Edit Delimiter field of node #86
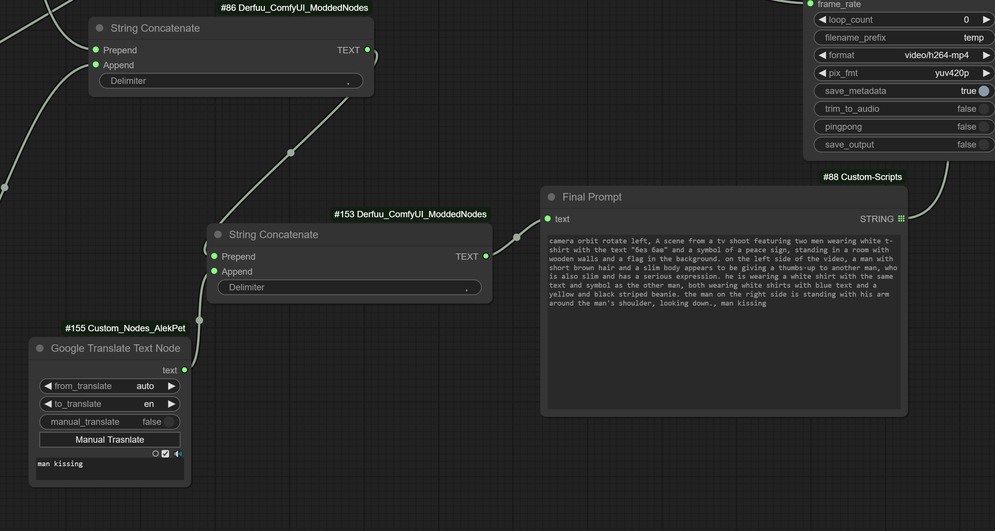 (x=231, y=80)
